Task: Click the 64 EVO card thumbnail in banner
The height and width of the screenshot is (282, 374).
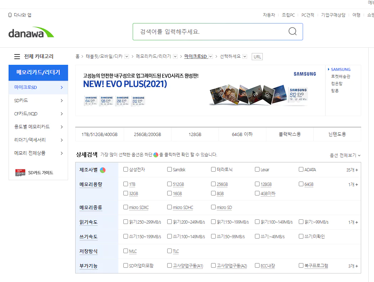Action: point(91,101)
